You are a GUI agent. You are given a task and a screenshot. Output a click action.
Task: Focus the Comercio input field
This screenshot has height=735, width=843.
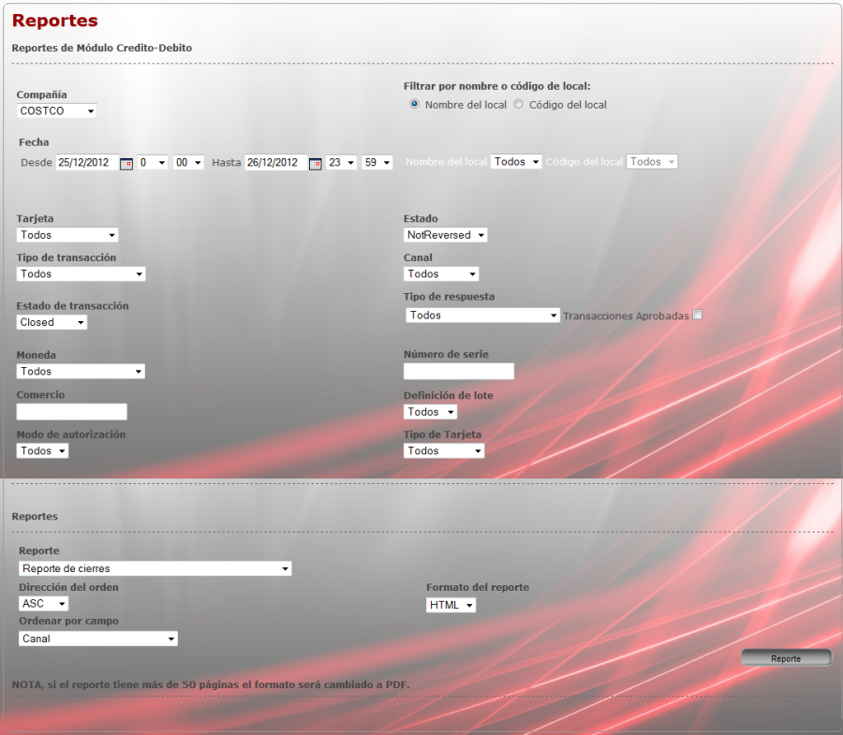71,412
